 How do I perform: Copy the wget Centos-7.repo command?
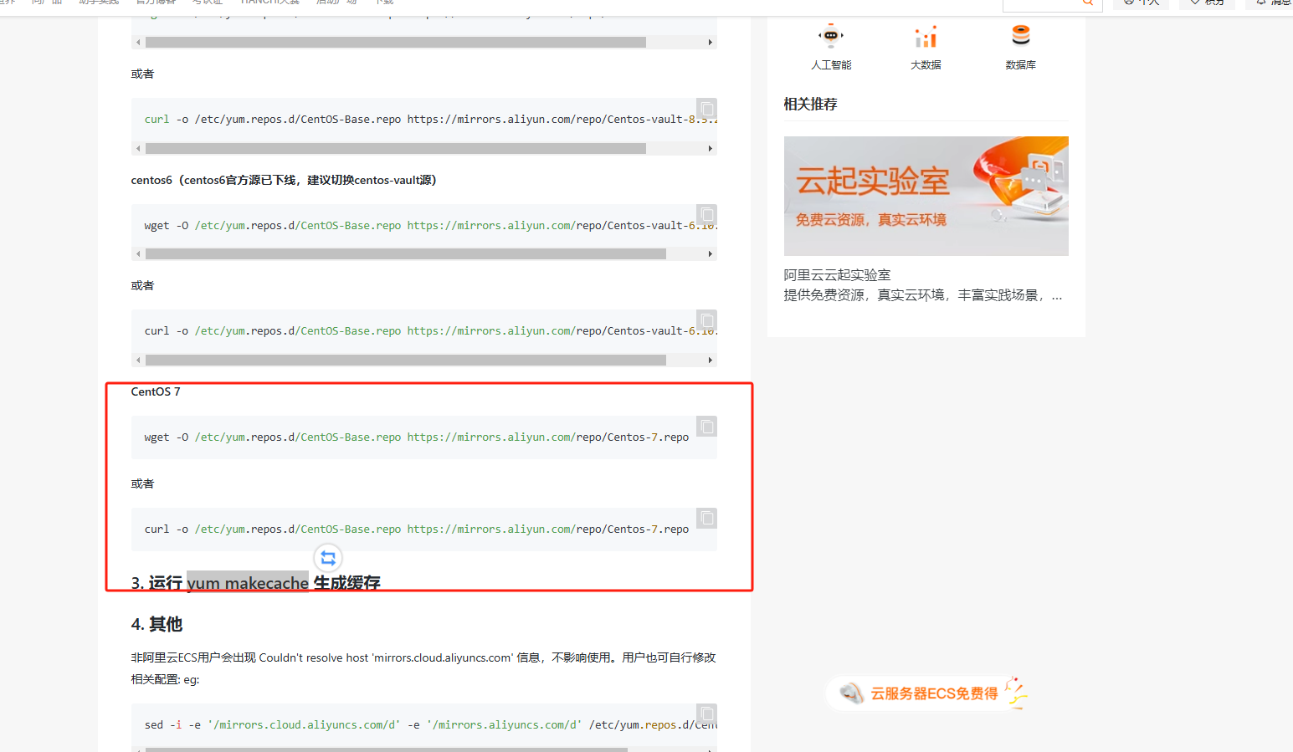(x=707, y=427)
